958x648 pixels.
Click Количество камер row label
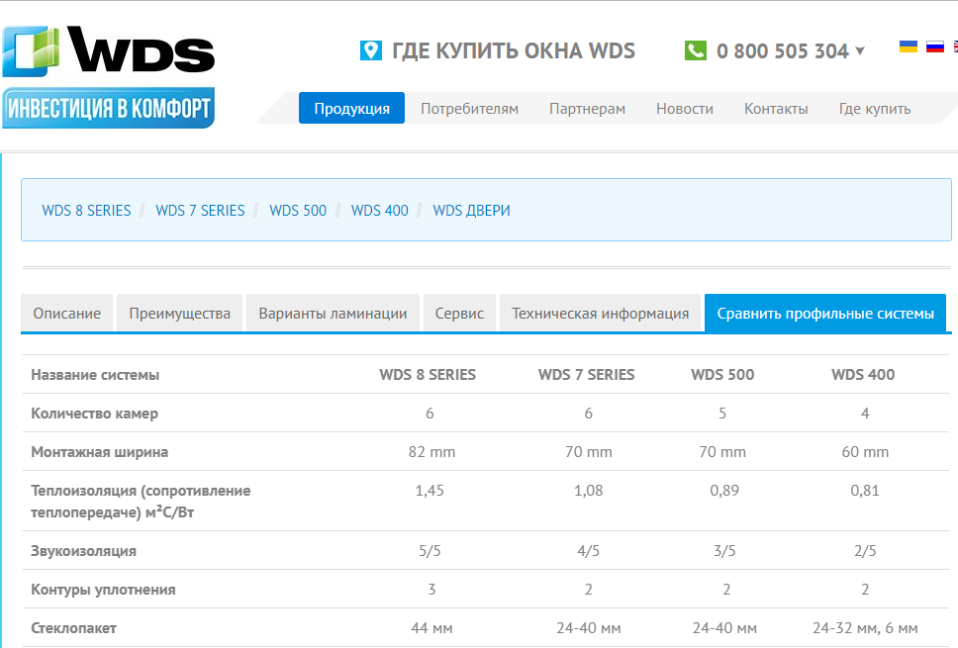coord(95,414)
